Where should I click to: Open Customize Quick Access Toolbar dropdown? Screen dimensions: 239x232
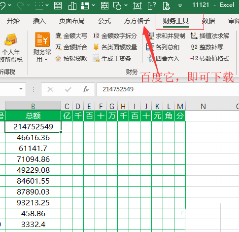[180, 5]
